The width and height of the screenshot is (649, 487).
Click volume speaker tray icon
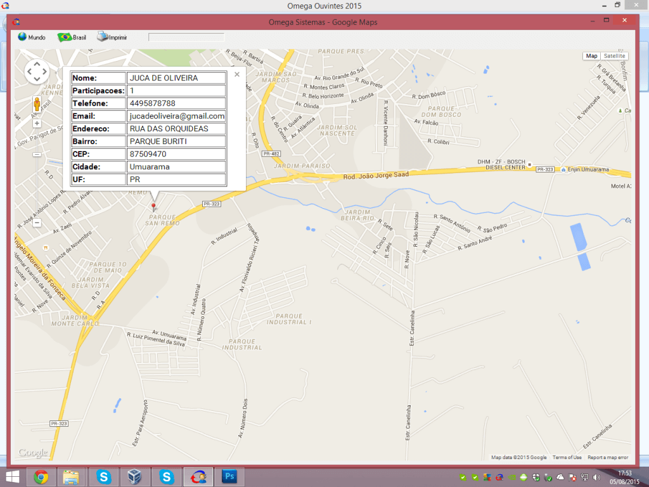click(x=596, y=477)
